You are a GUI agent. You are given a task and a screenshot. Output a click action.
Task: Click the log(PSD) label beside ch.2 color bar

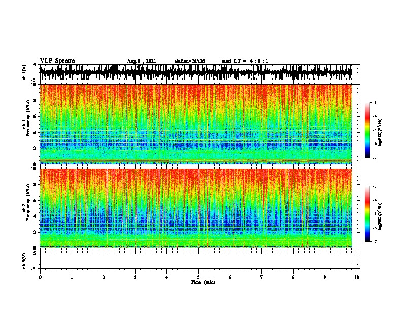(x=380, y=216)
